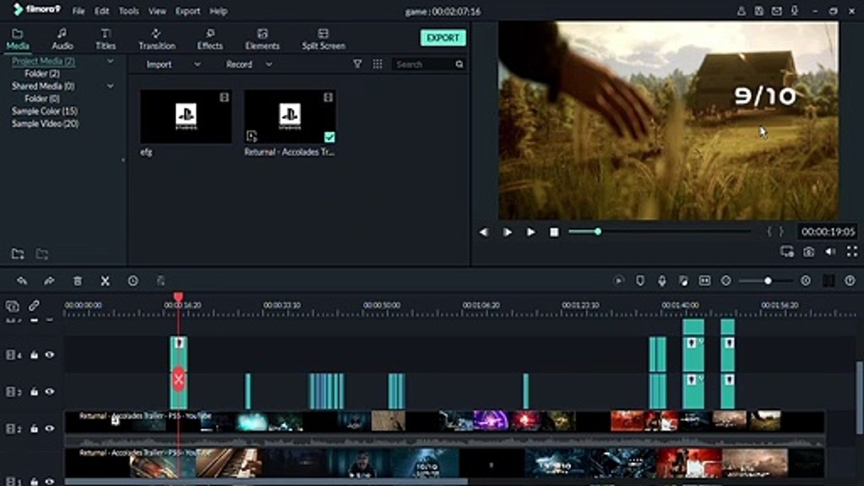Enter fullscreen preview mode
This screenshot has width=864, height=486.
click(x=852, y=252)
